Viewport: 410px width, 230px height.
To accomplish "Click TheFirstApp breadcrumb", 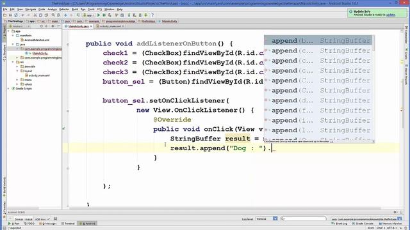I will click(x=13, y=21).
